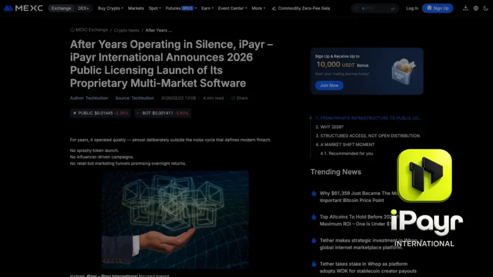This screenshot has width=493, height=277.
Task: Click the Join Now button
Action: pyautogui.click(x=329, y=85)
